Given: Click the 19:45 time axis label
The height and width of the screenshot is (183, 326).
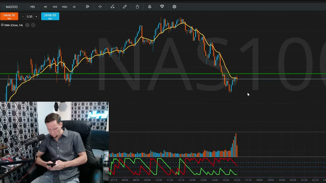Looking at the screenshot, I should pyautogui.click(x=282, y=180).
